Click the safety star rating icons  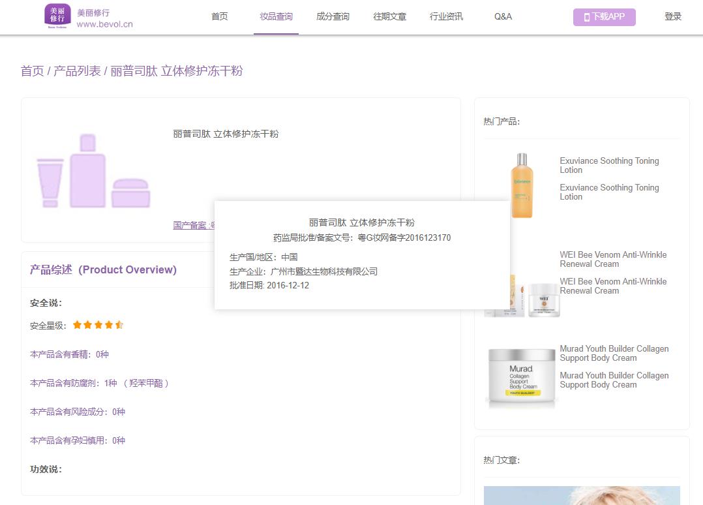[x=98, y=325]
